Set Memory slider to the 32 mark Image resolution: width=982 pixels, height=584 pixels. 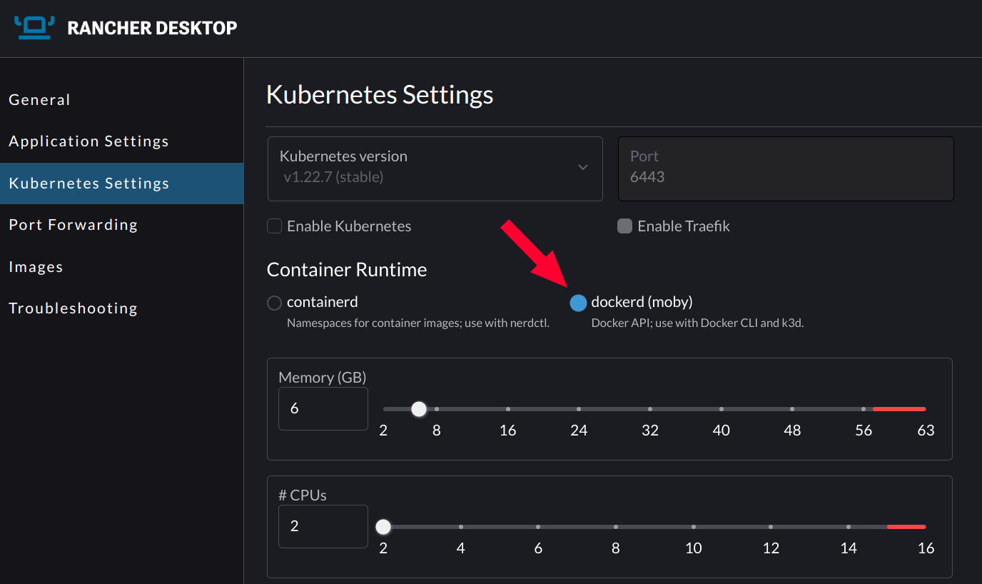[650, 409]
